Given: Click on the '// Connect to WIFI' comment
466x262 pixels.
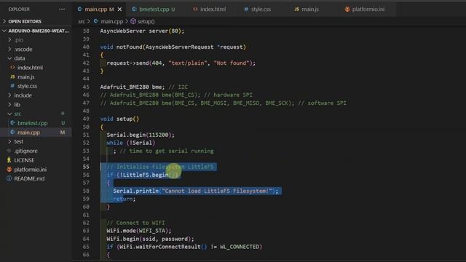Looking at the screenshot, I should tap(135, 223).
